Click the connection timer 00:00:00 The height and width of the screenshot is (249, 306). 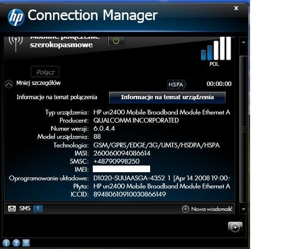pos(219,84)
